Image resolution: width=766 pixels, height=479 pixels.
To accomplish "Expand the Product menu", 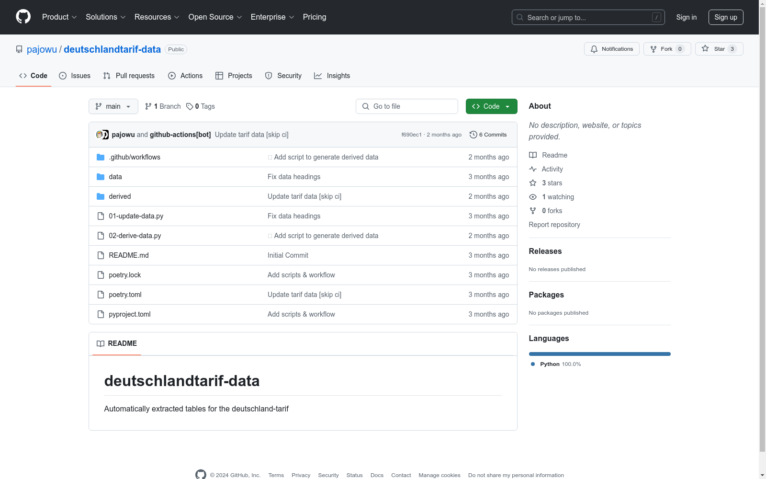I will (x=59, y=17).
